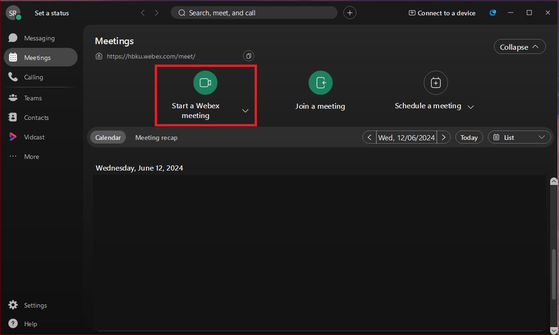Click the Search, meet, and call field
The image size is (559, 335).
pos(254,13)
